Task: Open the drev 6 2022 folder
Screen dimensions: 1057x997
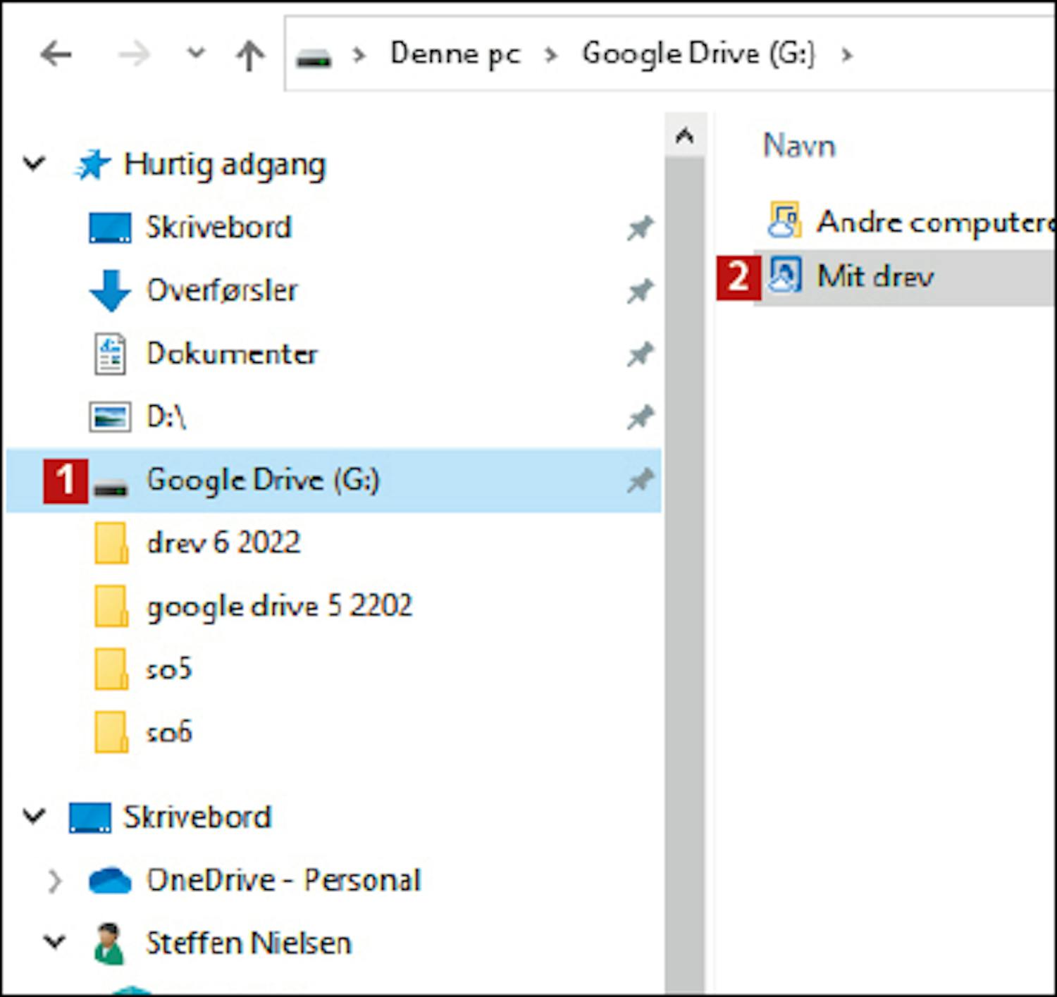Action: coord(223,543)
